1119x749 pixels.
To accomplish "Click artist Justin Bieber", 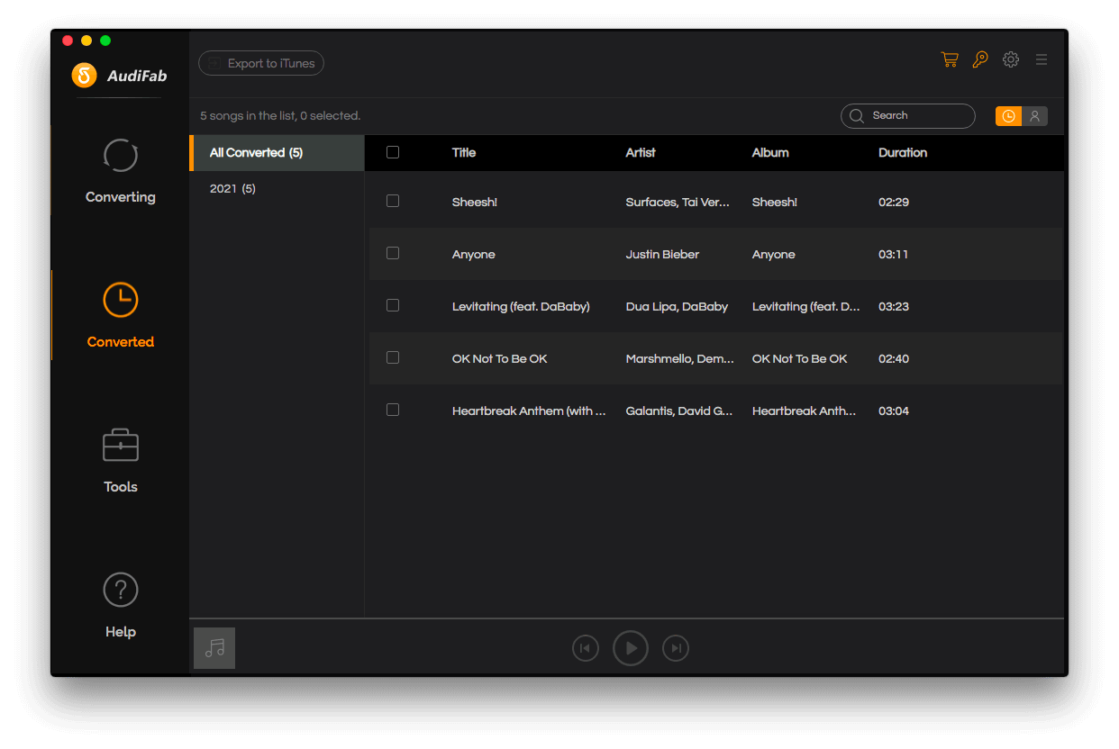I will coord(662,255).
